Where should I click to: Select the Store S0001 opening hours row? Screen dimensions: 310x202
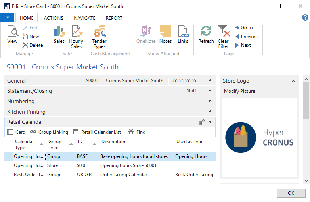coord(128,165)
